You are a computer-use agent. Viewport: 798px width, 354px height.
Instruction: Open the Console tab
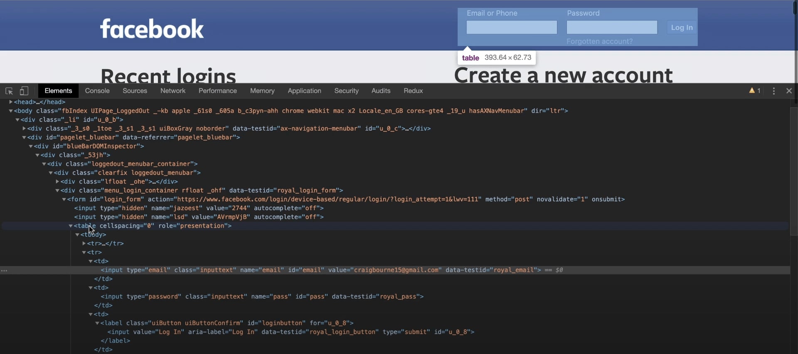97,91
